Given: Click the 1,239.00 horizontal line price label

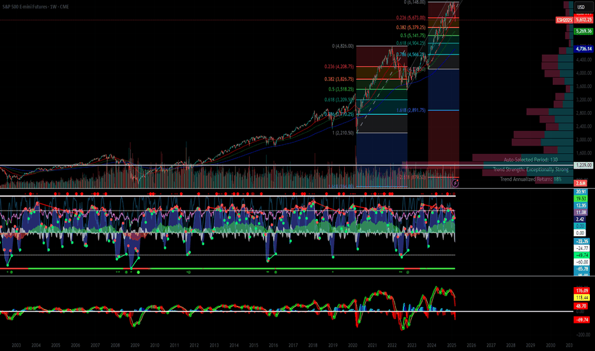Looking at the screenshot, I should click(x=584, y=165).
